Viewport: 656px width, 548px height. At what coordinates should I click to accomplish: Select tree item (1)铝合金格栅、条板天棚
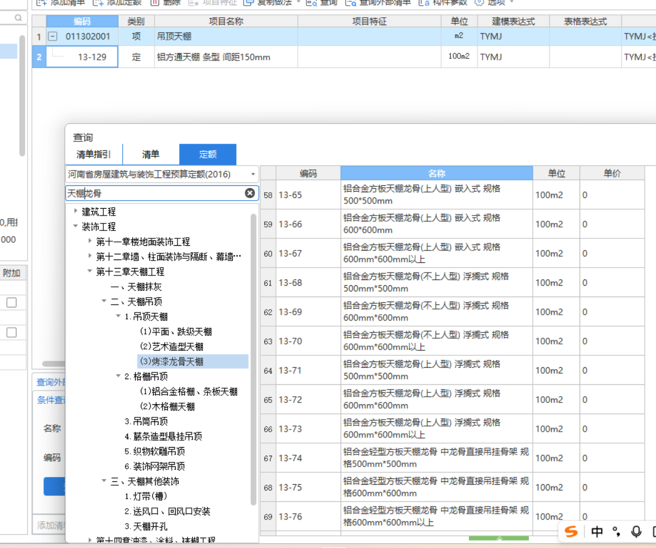(188, 391)
